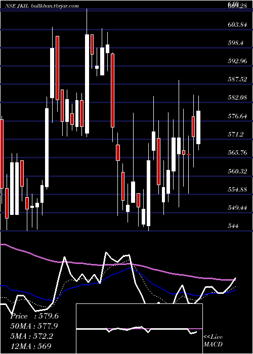Screen dimensions: 253x354
Task: Select the 603.84 price axis label
Action: 237,25
